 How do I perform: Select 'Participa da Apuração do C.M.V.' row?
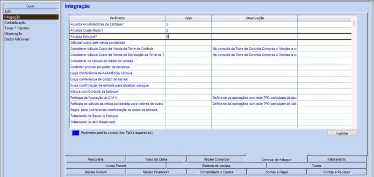117,98
